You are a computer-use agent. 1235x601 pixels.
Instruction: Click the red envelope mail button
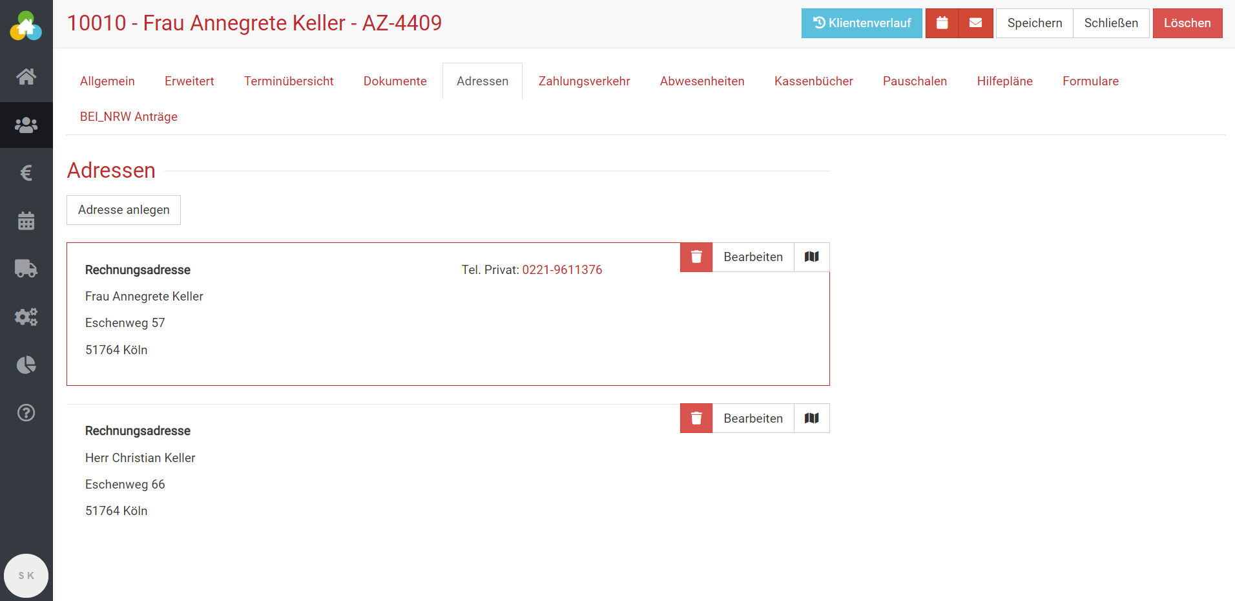[x=975, y=23]
